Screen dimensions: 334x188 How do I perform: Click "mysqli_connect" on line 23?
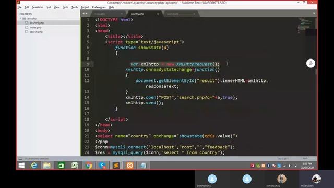click(x=128, y=147)
